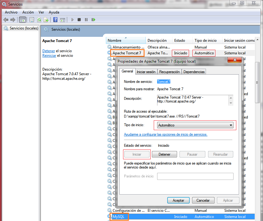The height and width of the screenshot is (221, 263).
Task: Sort by the Nombre column header
Action: click(x=126, y=41)
